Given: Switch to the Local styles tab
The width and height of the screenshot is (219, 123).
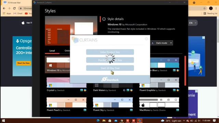Looking at the screenshot, I should coord(52,51).
